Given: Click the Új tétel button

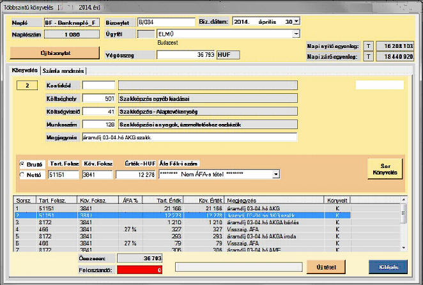Looking at the screenshot, I should (x=326, y=267).
